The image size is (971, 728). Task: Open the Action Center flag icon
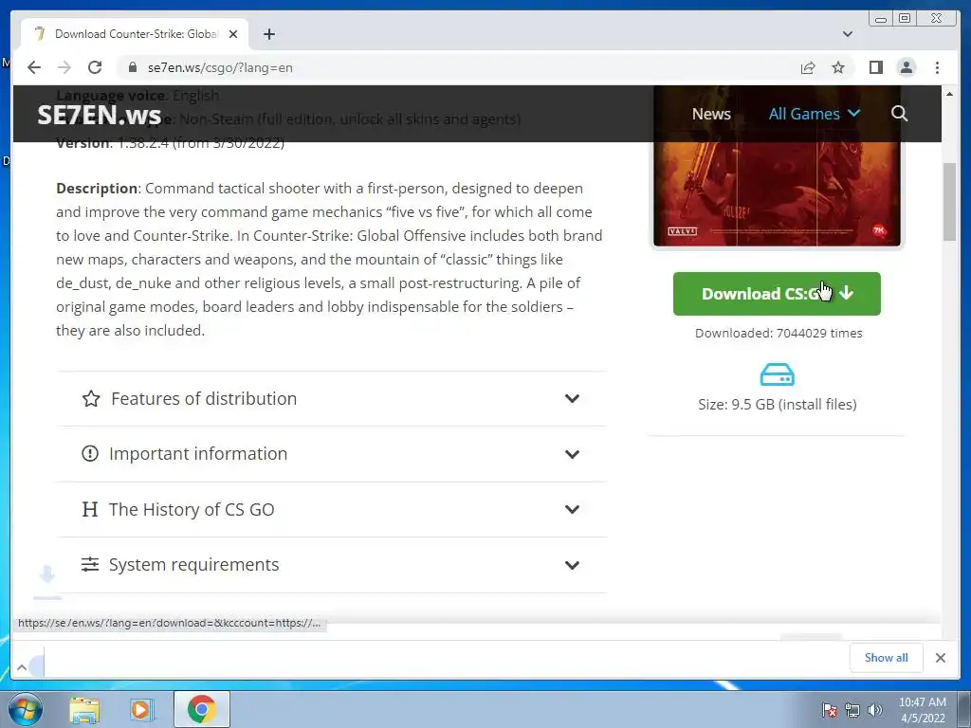coord(829,710)
